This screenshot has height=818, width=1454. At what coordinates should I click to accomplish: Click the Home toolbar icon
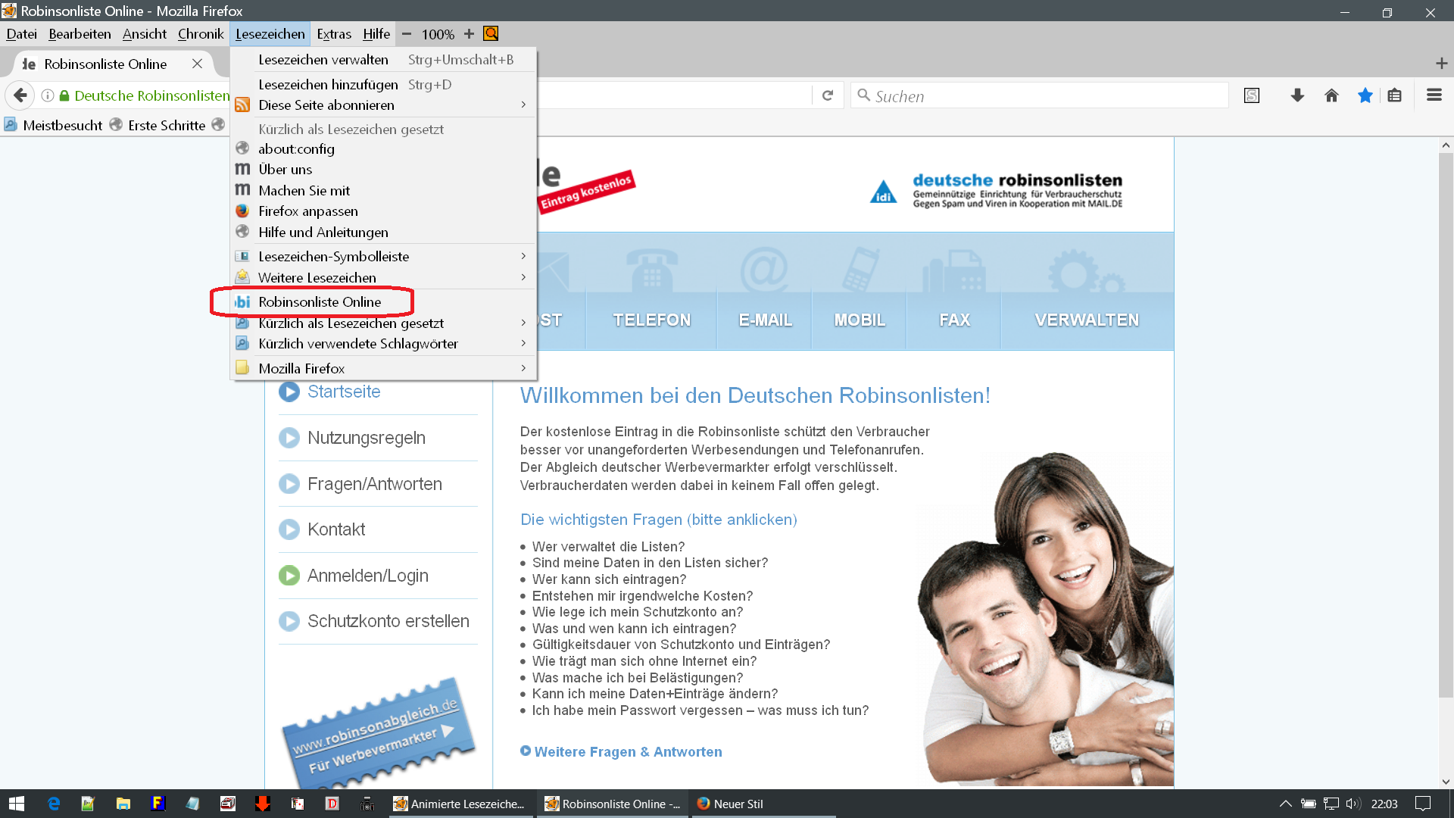[1331, 95]
